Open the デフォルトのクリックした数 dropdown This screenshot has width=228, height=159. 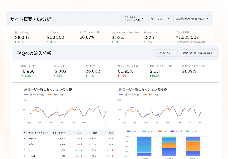coord(134,19)
